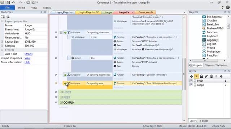Collapse Layout properties section
Viewport: 231px width, 129px height.
click(2, 21)
